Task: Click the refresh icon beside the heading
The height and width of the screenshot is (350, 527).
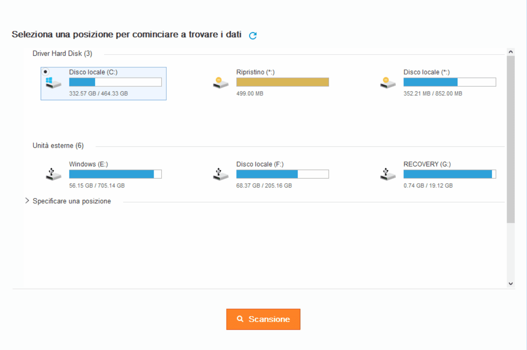Action: coord(253,36)
